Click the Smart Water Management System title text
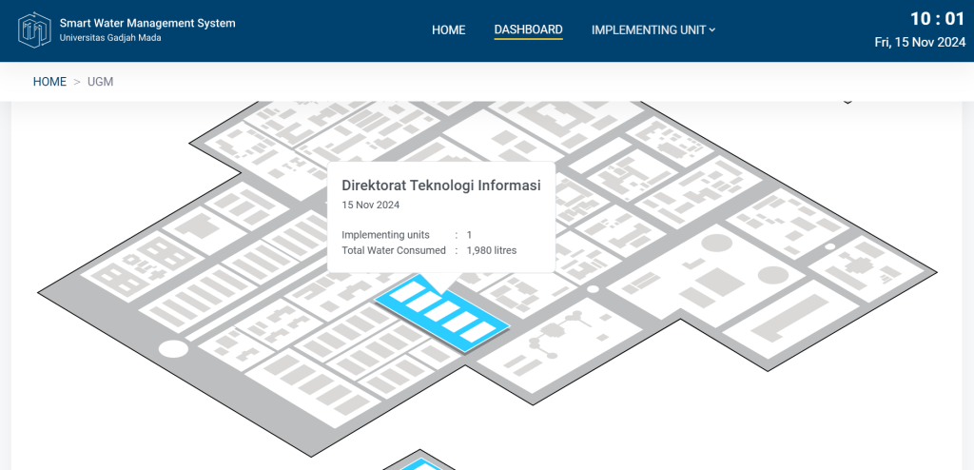974x470 pixels. [x=146, y=23]
